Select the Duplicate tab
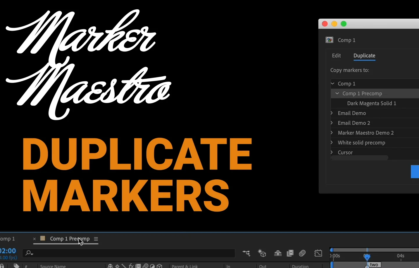 364,56
